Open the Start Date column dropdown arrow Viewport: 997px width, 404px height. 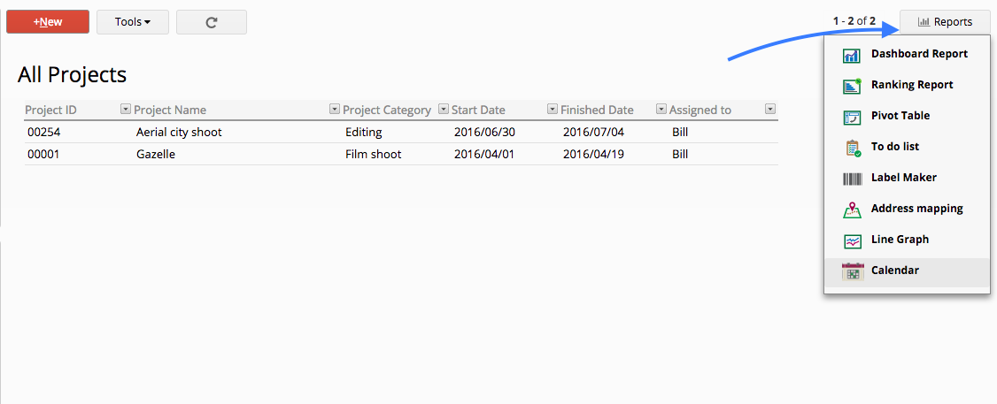[x=553, y=110]
